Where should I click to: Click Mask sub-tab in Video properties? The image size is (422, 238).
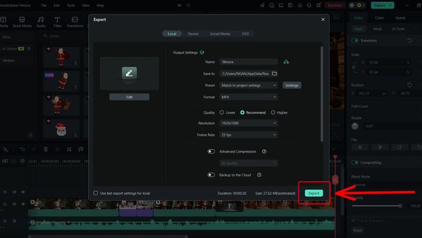click(x=377, y=28)
